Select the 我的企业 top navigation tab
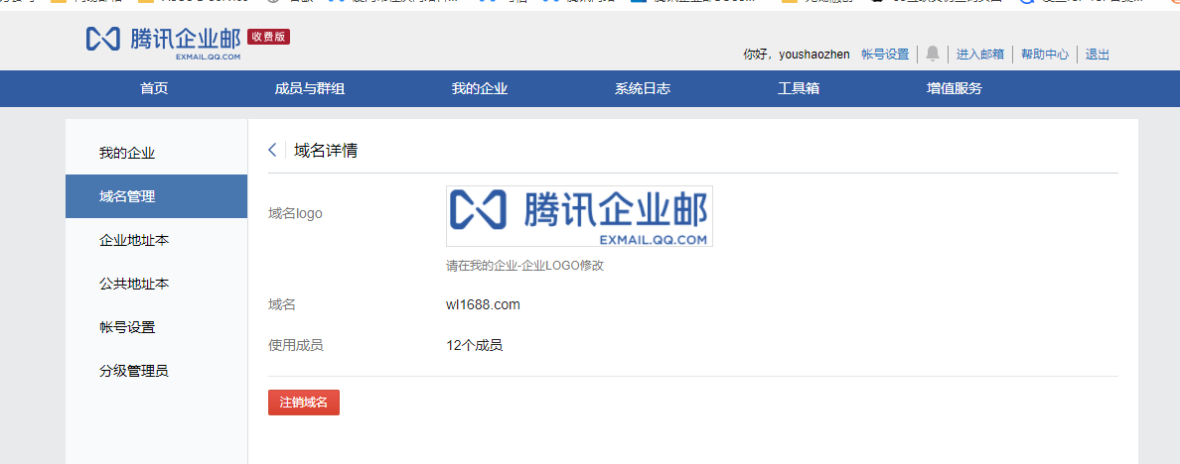This screenshot has width=1180, height=464. (x=480, y=88)
